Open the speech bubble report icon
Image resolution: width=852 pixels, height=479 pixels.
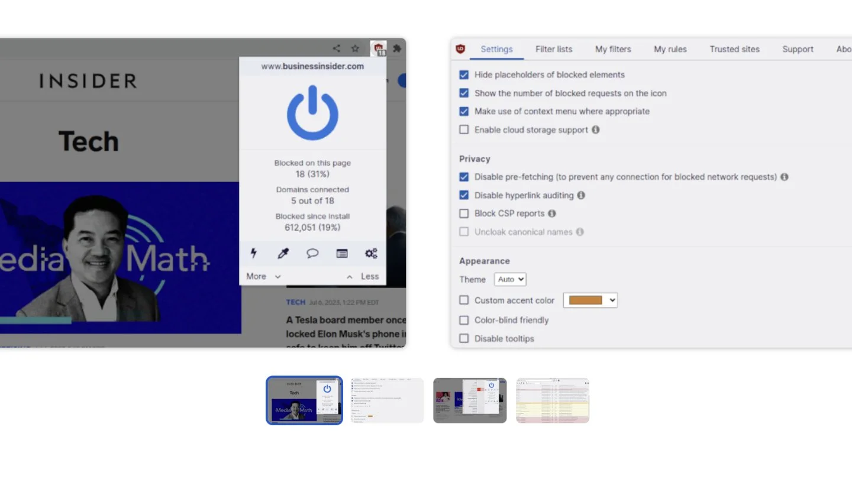(312, 254)
